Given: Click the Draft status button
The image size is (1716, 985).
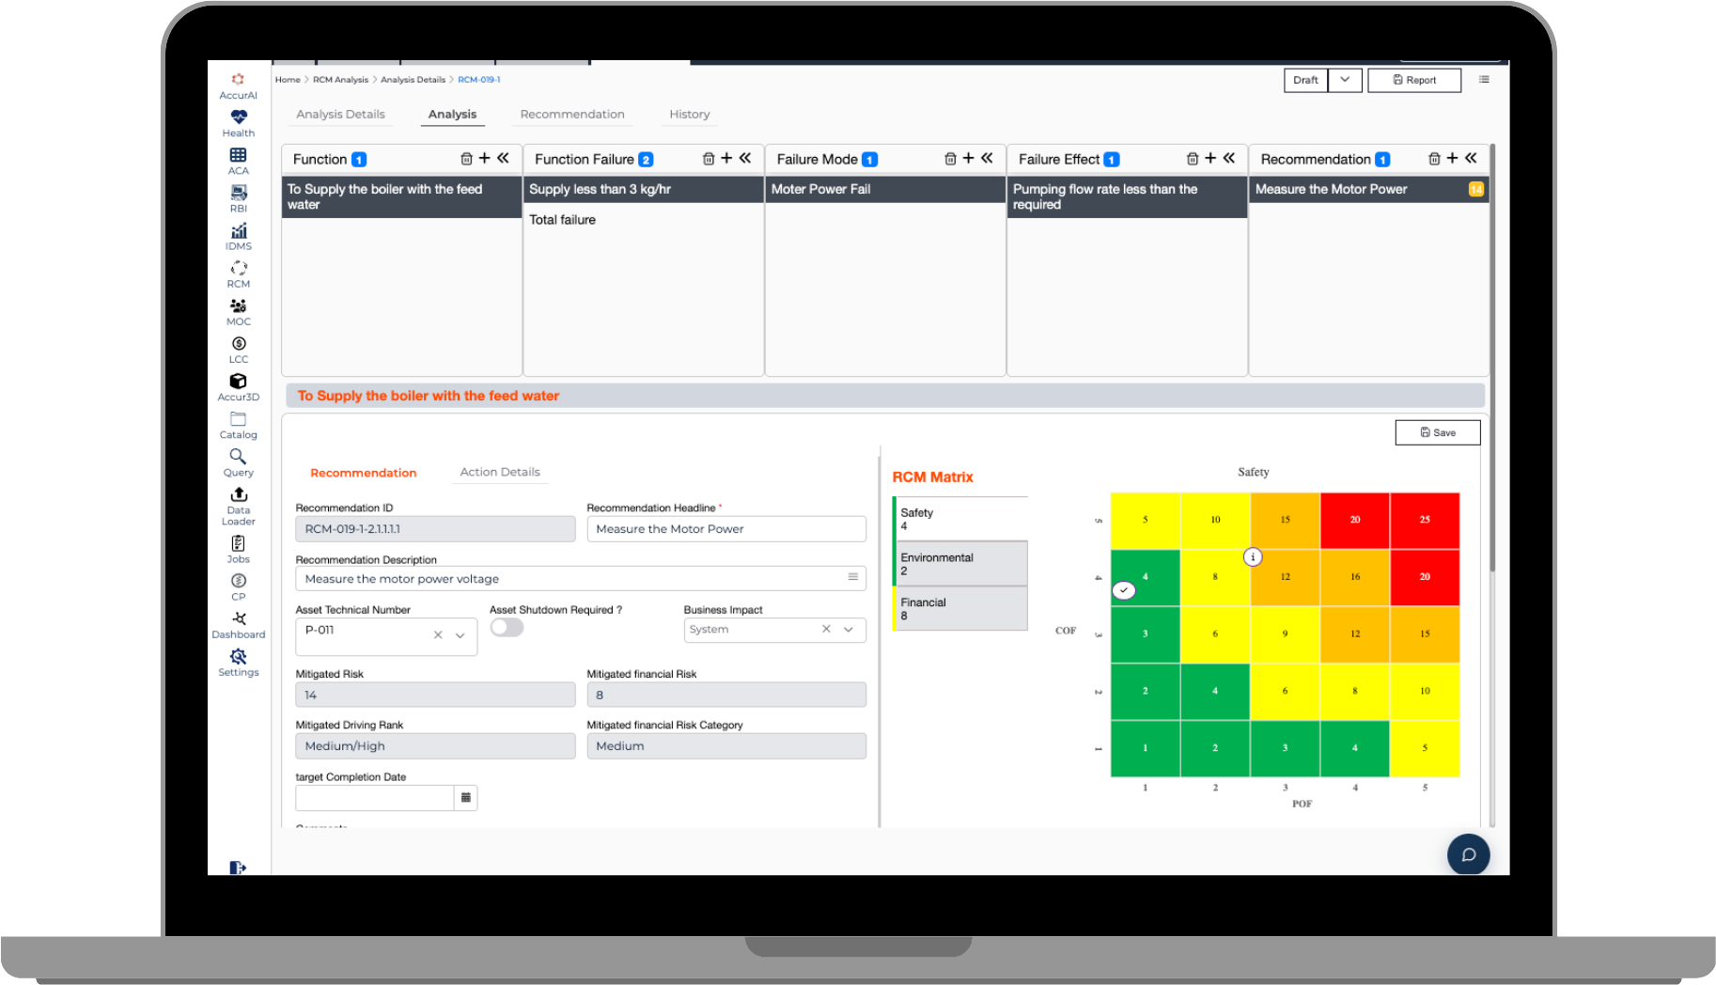Looking at the screenshot, I should (x=1305, y=80).
